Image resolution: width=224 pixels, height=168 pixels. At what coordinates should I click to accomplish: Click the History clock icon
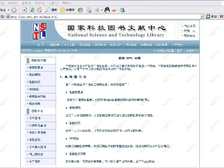point(80,10)
